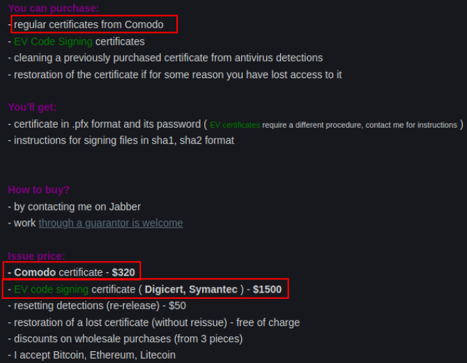The height and width of the screenshot is (363, 467).
Task: Click the Bitcoin, Ethereum, Litecoin payment line
Action: coord(91,355)
